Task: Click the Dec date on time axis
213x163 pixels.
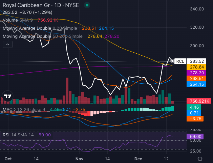Action: [138, 159]
